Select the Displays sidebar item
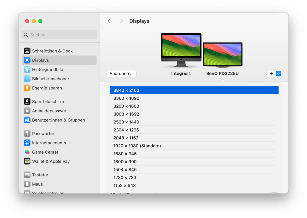 pyautogui.click(x=59, y=60)
